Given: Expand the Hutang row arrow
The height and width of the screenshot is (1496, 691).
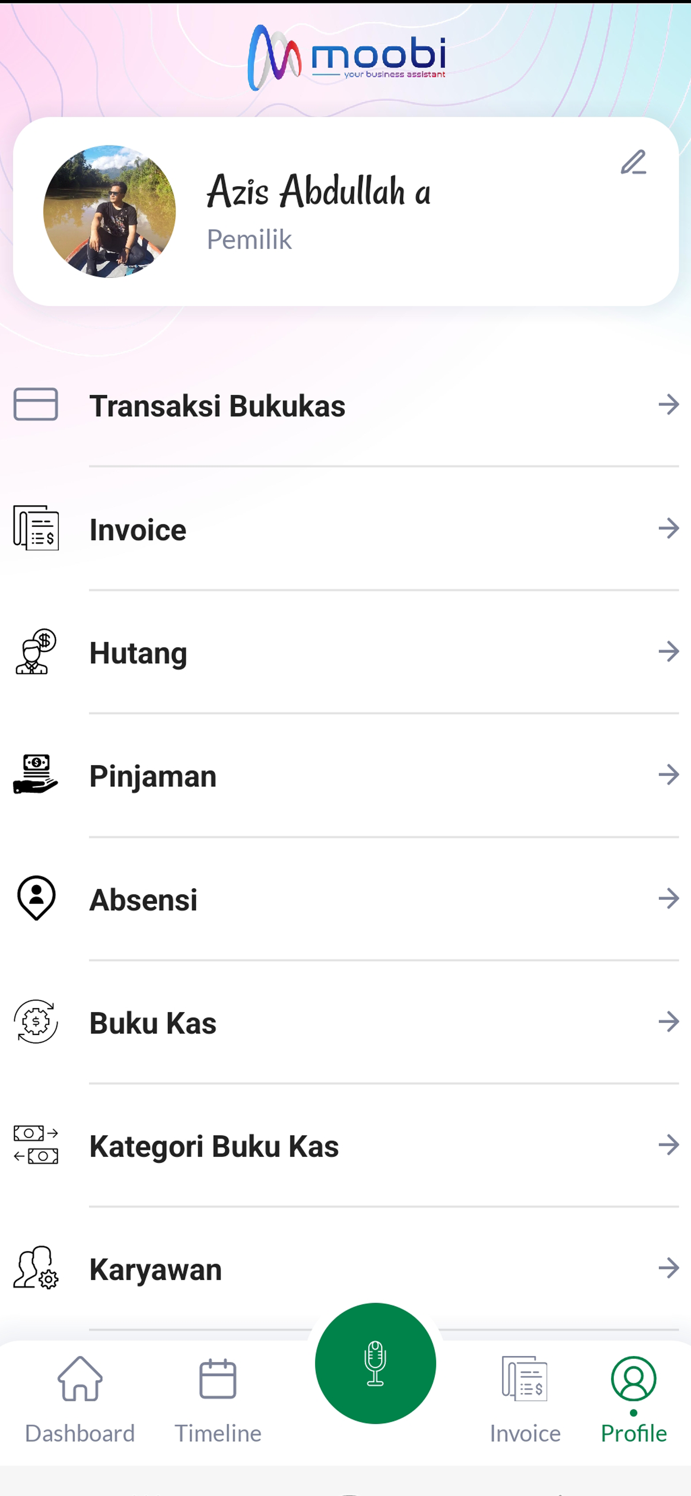Looking at the screenshot, I should coord(668,652).
